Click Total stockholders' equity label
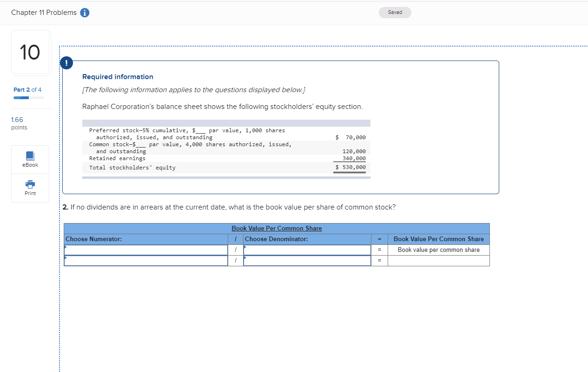This screenshot has height=372, width=588. pos(132,168)
